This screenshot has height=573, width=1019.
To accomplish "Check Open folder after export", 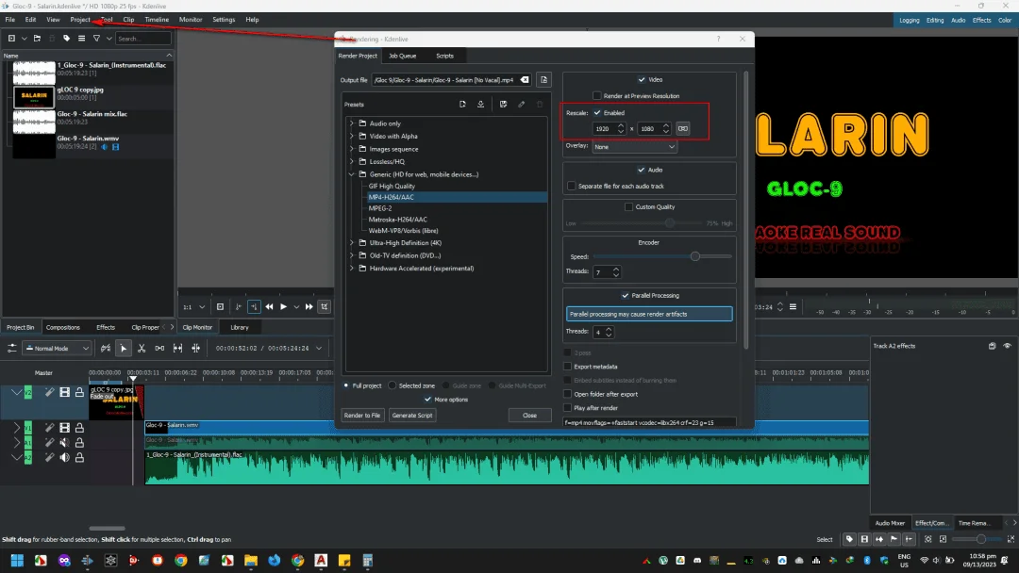I will [567, 395].
